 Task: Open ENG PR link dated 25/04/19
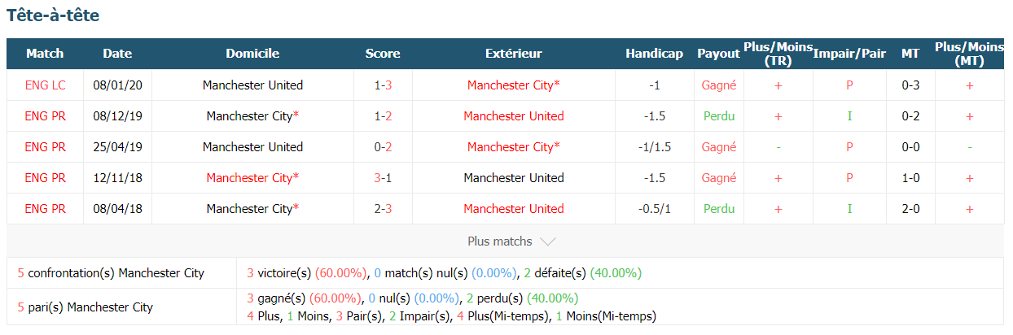[x=45, y=147]
